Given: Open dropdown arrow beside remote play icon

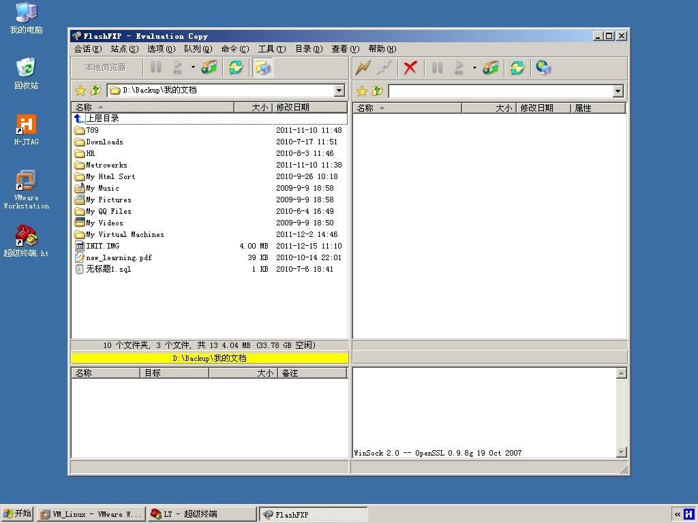Looking at the screenshot, I should coord(474,67).
